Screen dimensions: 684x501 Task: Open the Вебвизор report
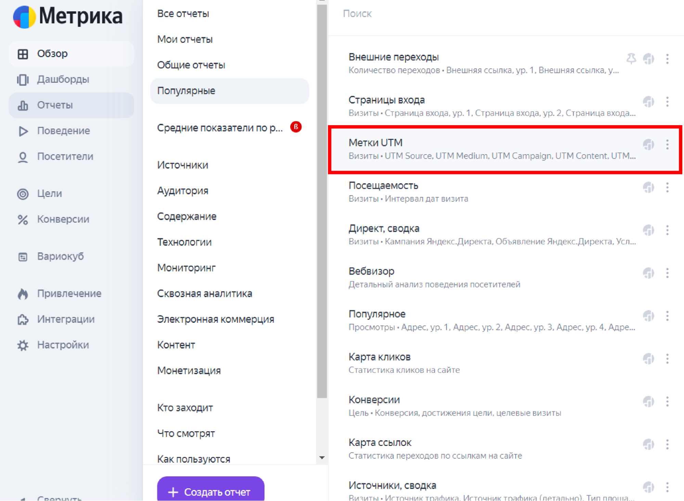tap(371, 271)
